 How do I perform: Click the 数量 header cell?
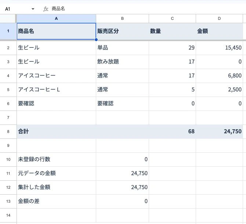[x=172, y=31]
